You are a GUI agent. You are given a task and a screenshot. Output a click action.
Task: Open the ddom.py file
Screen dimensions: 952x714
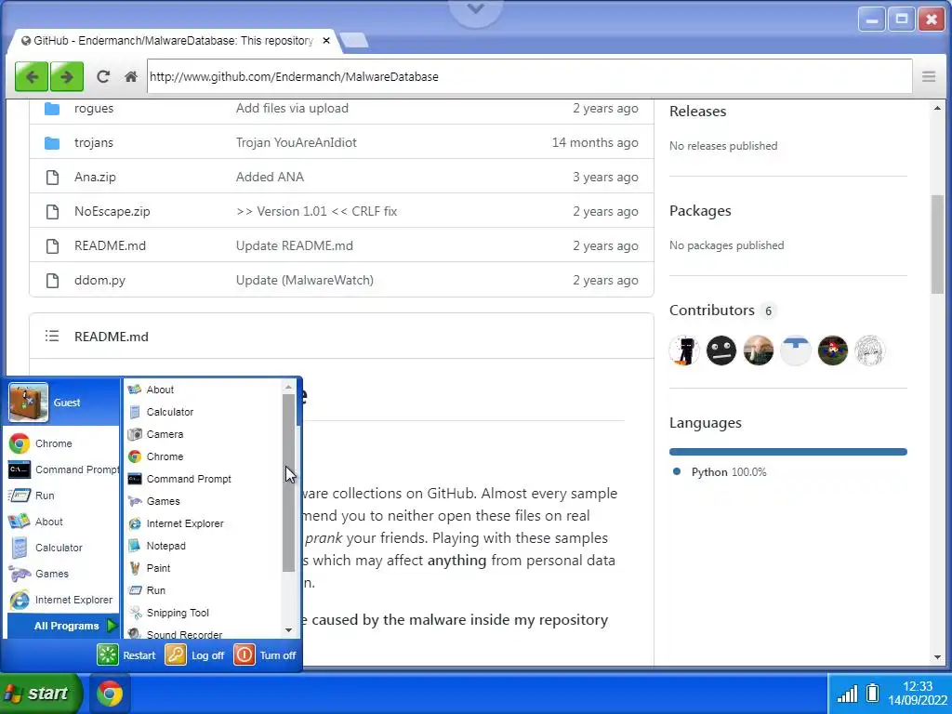click(x=99, y=281)
